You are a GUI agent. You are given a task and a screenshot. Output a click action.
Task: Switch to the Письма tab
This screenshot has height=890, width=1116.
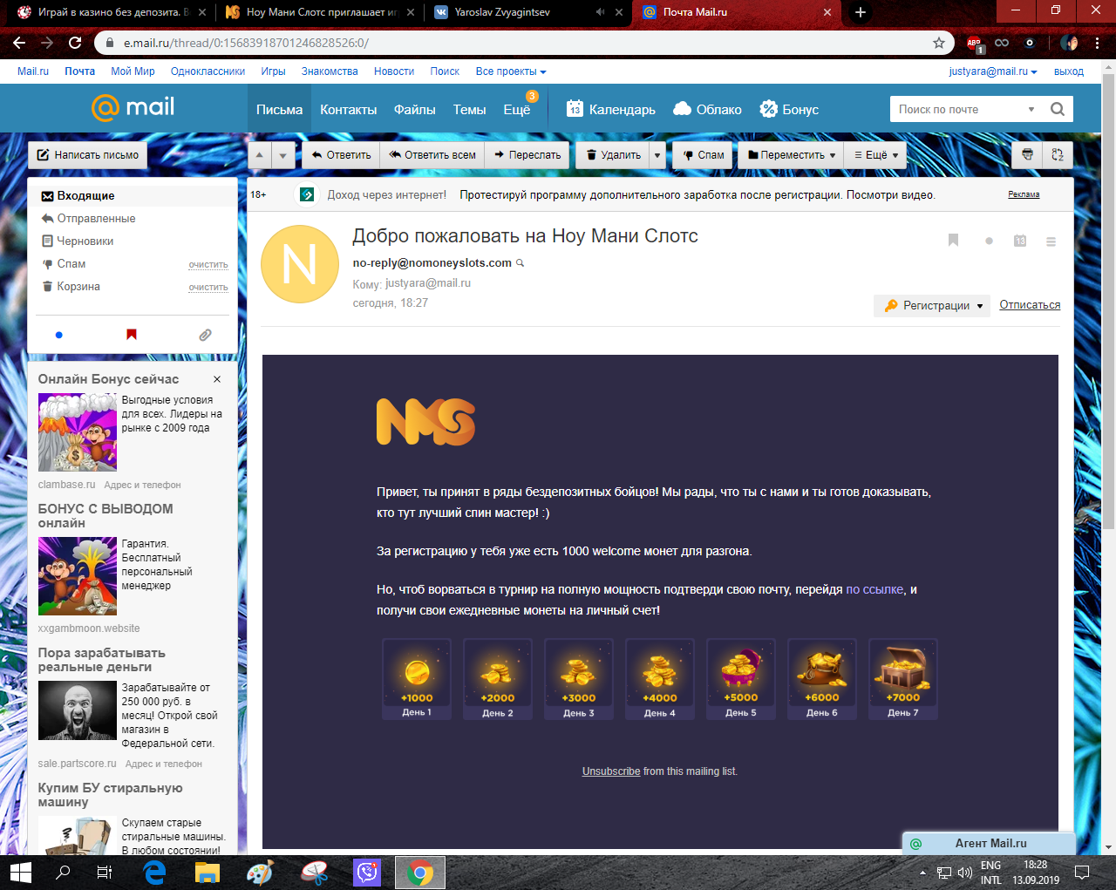[x=279, y=109]
